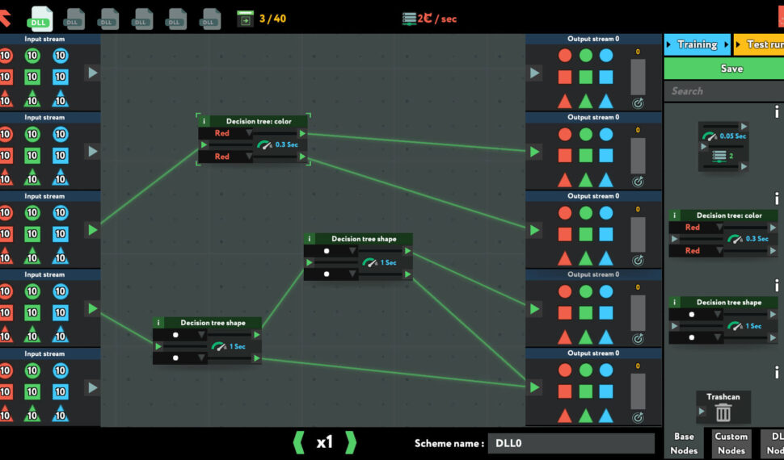784x460 pixels.
Task: Click the play arrow on topmost input stream
Action: (x=92, y=73)
